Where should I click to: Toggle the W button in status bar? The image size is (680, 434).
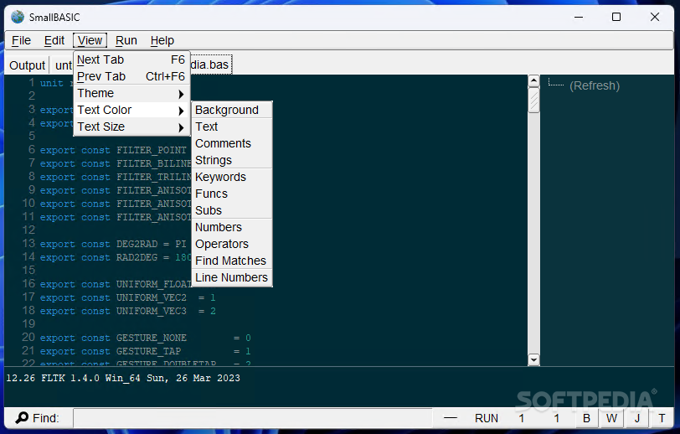(x=611, y=418)
